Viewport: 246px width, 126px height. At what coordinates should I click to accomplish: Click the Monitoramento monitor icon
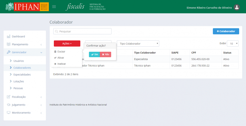click(x=8, y=113)
